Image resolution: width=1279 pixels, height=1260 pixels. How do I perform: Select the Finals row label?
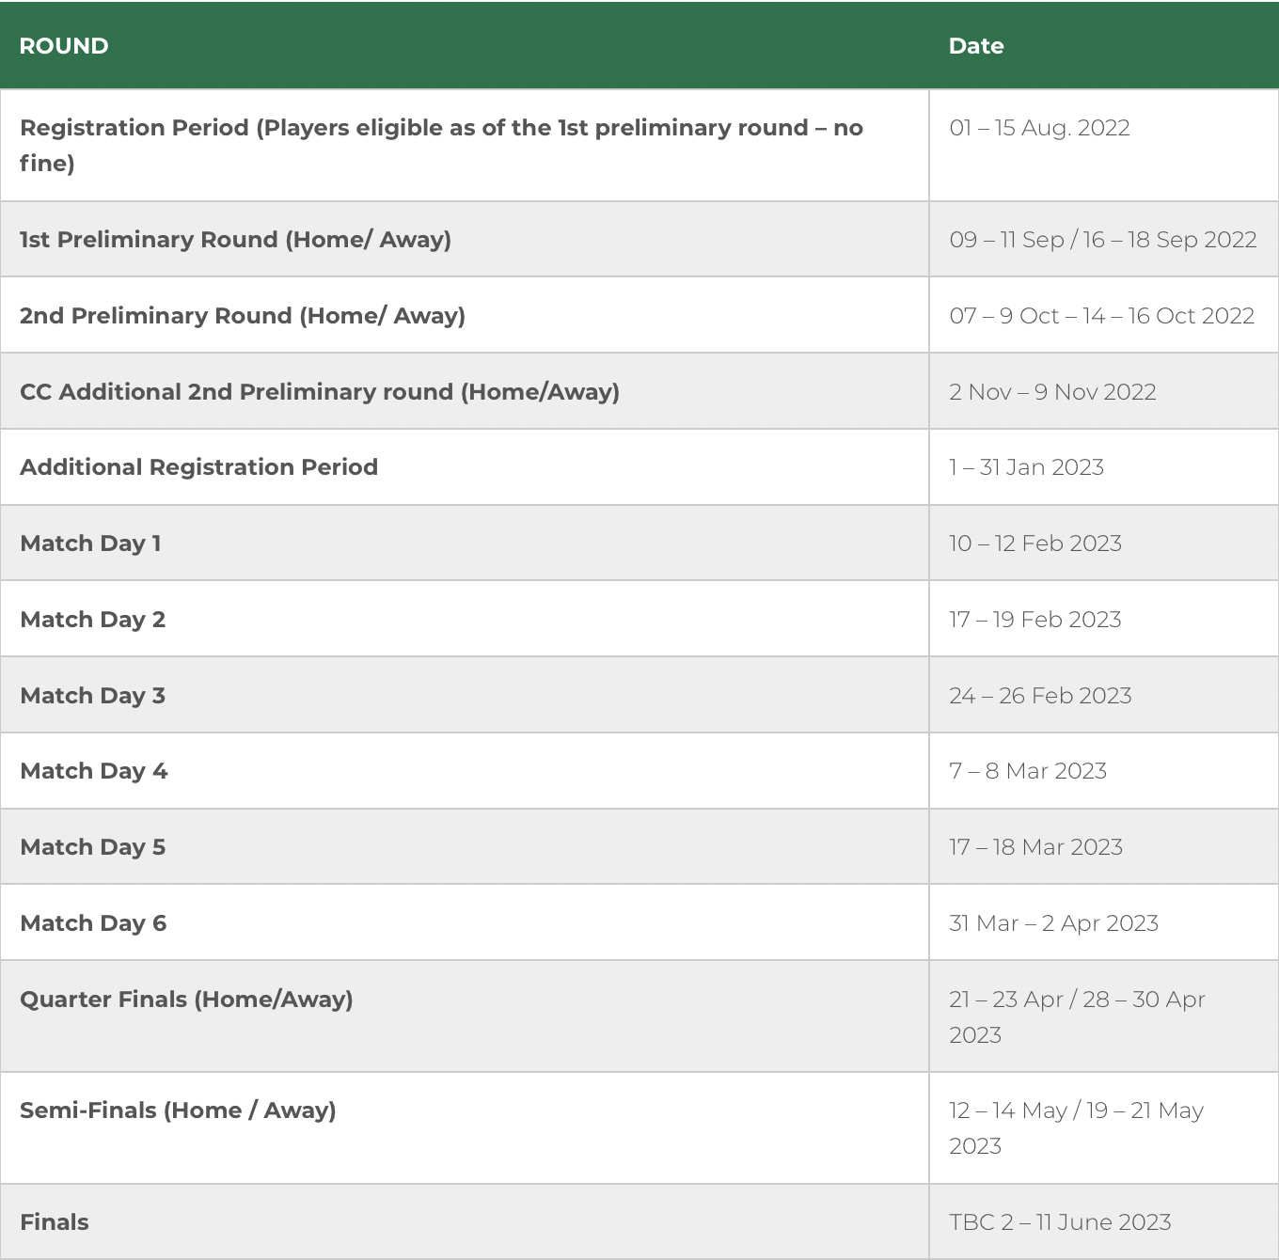(55, 1222)
